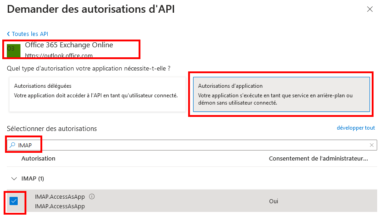Image resolution: width=379 pixels, height=221 pixels.
Task: Open info tooltip for IMAP.AccessAsApp
Action: (92, 196)
